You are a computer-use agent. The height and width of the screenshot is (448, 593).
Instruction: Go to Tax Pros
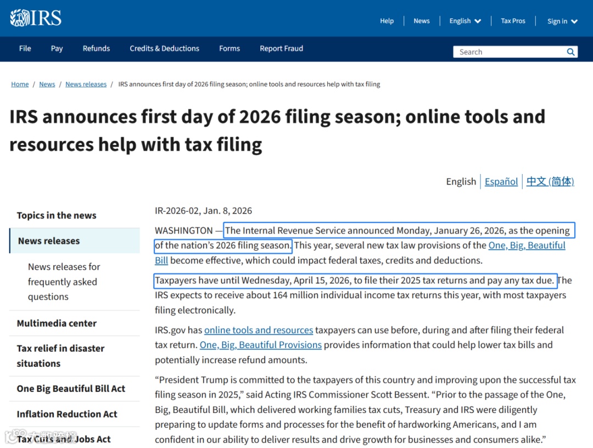pos(513,21)
